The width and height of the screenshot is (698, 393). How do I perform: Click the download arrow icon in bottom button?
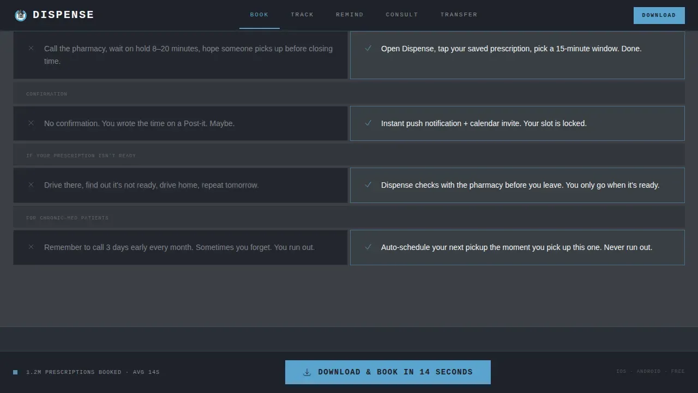(x=307, y=372)
